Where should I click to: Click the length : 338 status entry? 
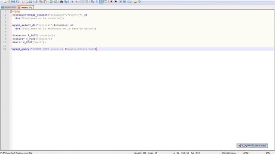click(x=140, y=153)
